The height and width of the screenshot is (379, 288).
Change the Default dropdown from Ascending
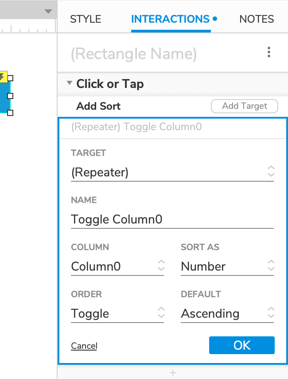(271, 313)
